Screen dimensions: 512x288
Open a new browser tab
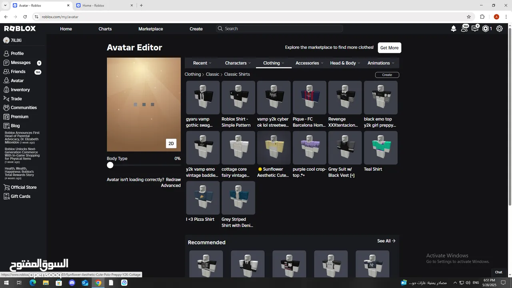pyautogui.click(x=141, y=6)
